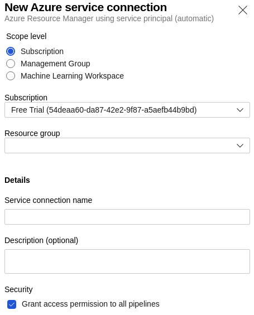Click the 'Grant access permission to all pipelines' label

coord(90,304)
